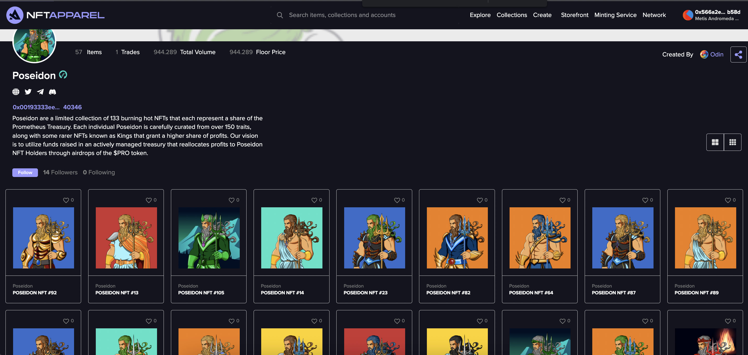748x355 pixels.
Task: Click the POSEIDON NFT #105 title
Action: click(201, 293)
